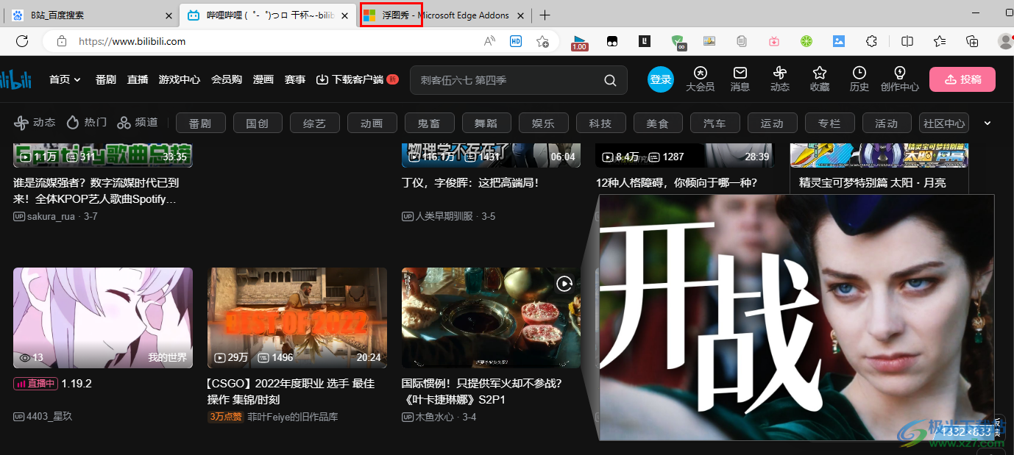The width and height of the screenshot is (1014, 455).
Task: Select the 鬼畜 category button
Action: (x=429, y=123)
